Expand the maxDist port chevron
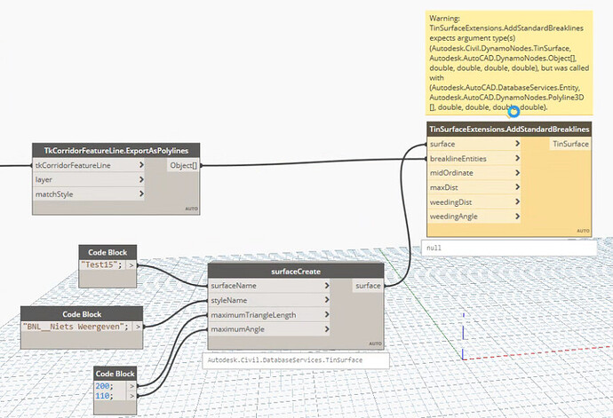 tap(517, 186)
